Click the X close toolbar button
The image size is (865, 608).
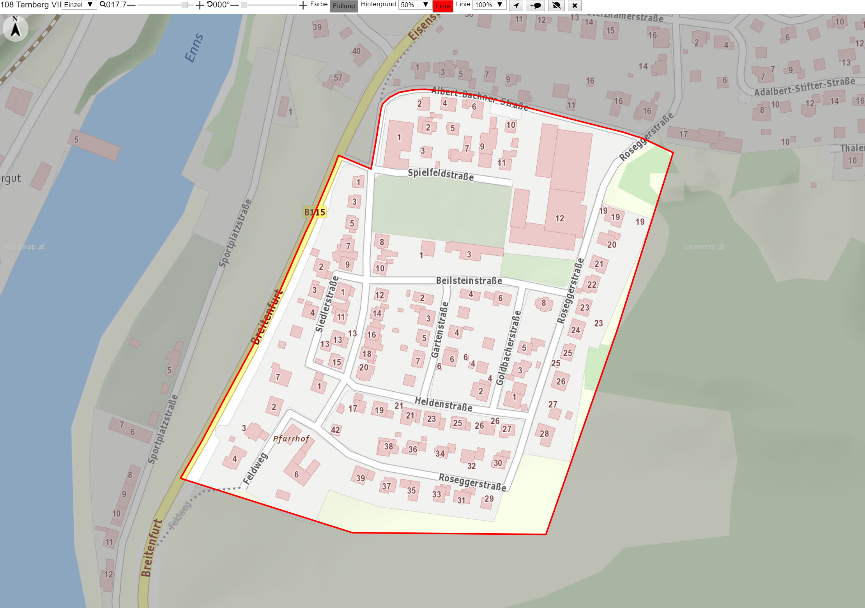tap(575, 5)
